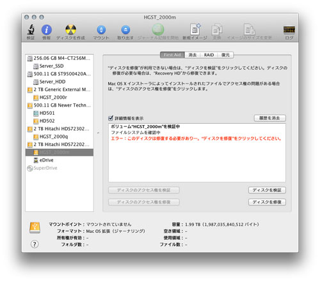Screen dimensions: 320x282
Task: Switch to the Erase (消去) tab
Action: click(193, 55)
